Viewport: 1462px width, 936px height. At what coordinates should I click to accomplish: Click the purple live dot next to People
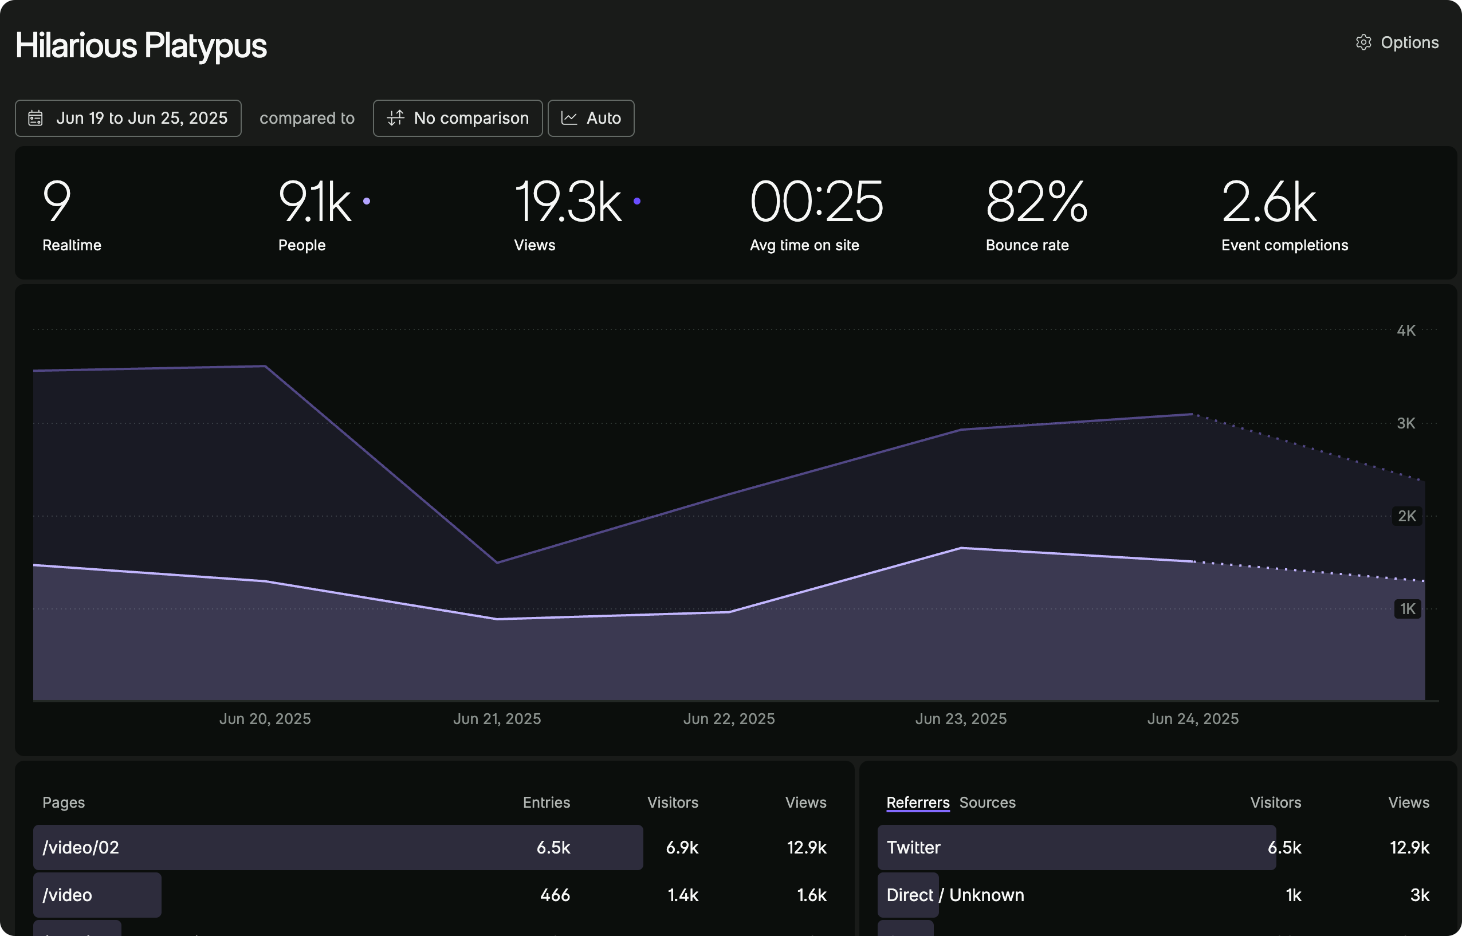(366, 201)
